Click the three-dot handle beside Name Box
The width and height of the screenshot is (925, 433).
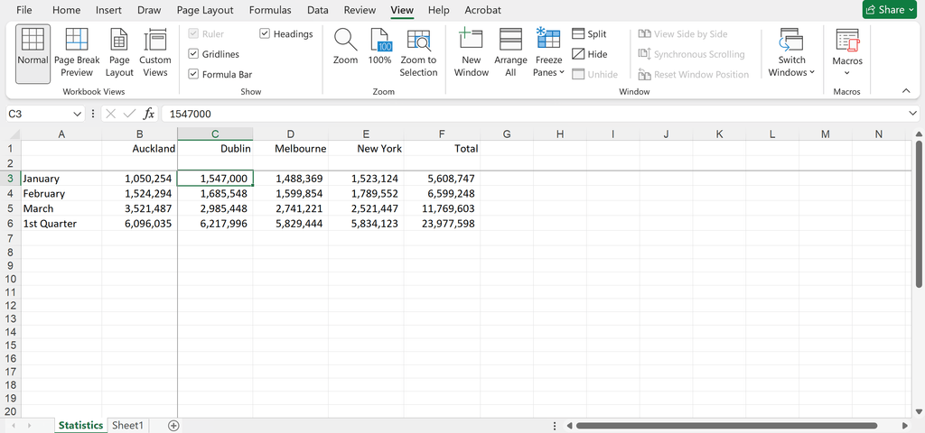tap(93, 114)
